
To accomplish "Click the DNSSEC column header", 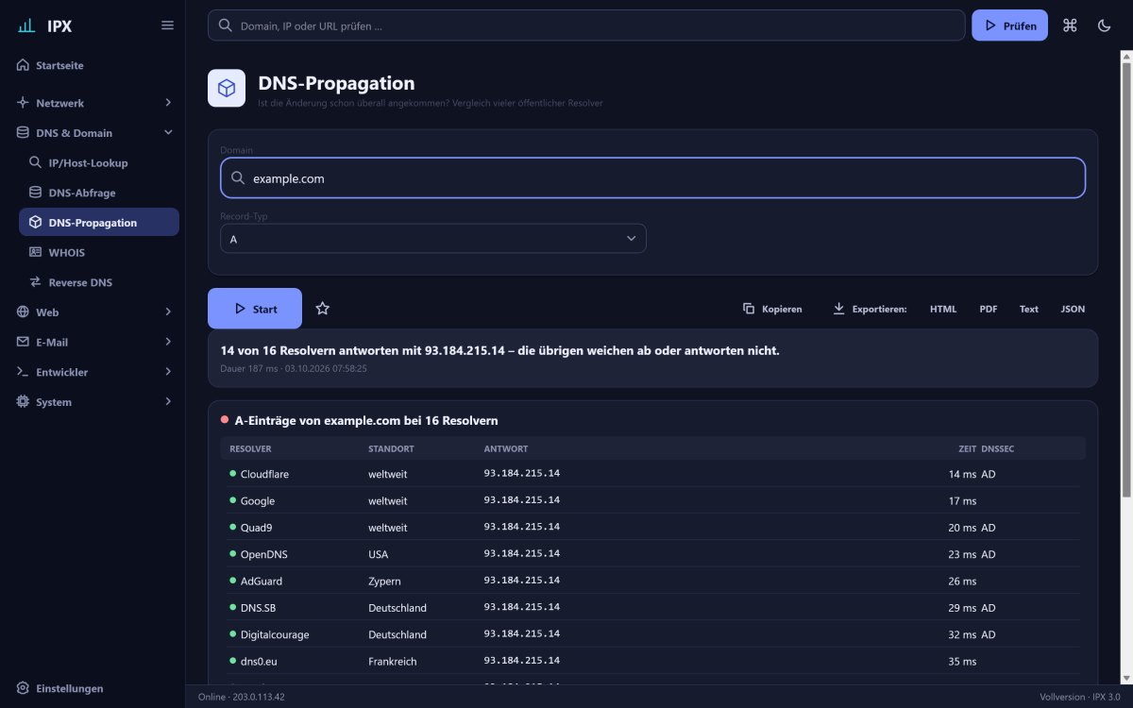I will [997, 448].
